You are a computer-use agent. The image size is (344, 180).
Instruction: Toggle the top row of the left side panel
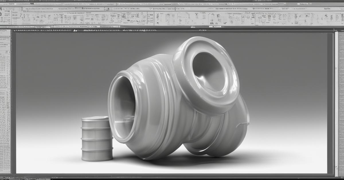(5, 32)
